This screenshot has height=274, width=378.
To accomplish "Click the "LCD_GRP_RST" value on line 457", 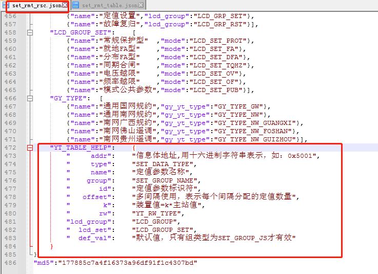I will tap(220, 24).
